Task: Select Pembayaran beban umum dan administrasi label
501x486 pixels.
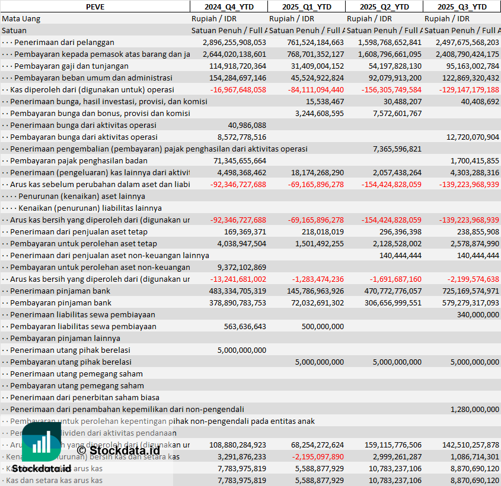Action: pos(93,78)
